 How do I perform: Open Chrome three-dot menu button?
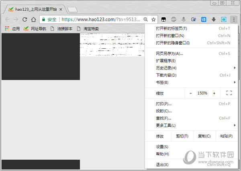click(x=234, y=19)
